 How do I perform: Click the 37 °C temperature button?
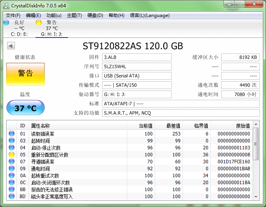(x=26, y=108)
